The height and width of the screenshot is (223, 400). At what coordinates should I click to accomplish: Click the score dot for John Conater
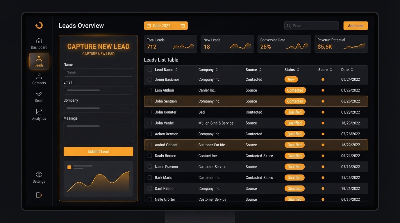(x=323, y=112)
